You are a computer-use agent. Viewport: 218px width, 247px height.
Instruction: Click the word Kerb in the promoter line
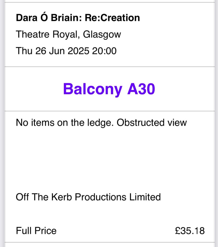tap(62, 197)
